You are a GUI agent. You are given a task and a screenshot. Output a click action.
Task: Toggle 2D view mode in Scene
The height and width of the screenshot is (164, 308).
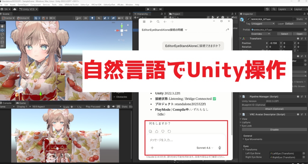coord(85,18)
